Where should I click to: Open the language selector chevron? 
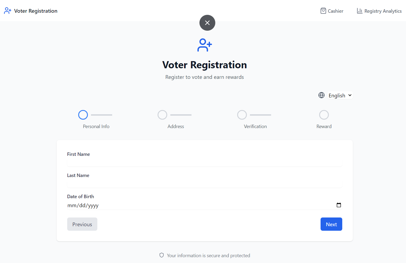pos(349,95)
